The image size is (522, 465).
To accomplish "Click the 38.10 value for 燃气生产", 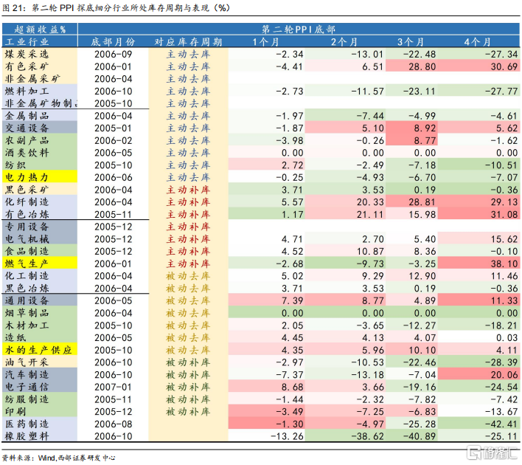I will coord(504,263).
